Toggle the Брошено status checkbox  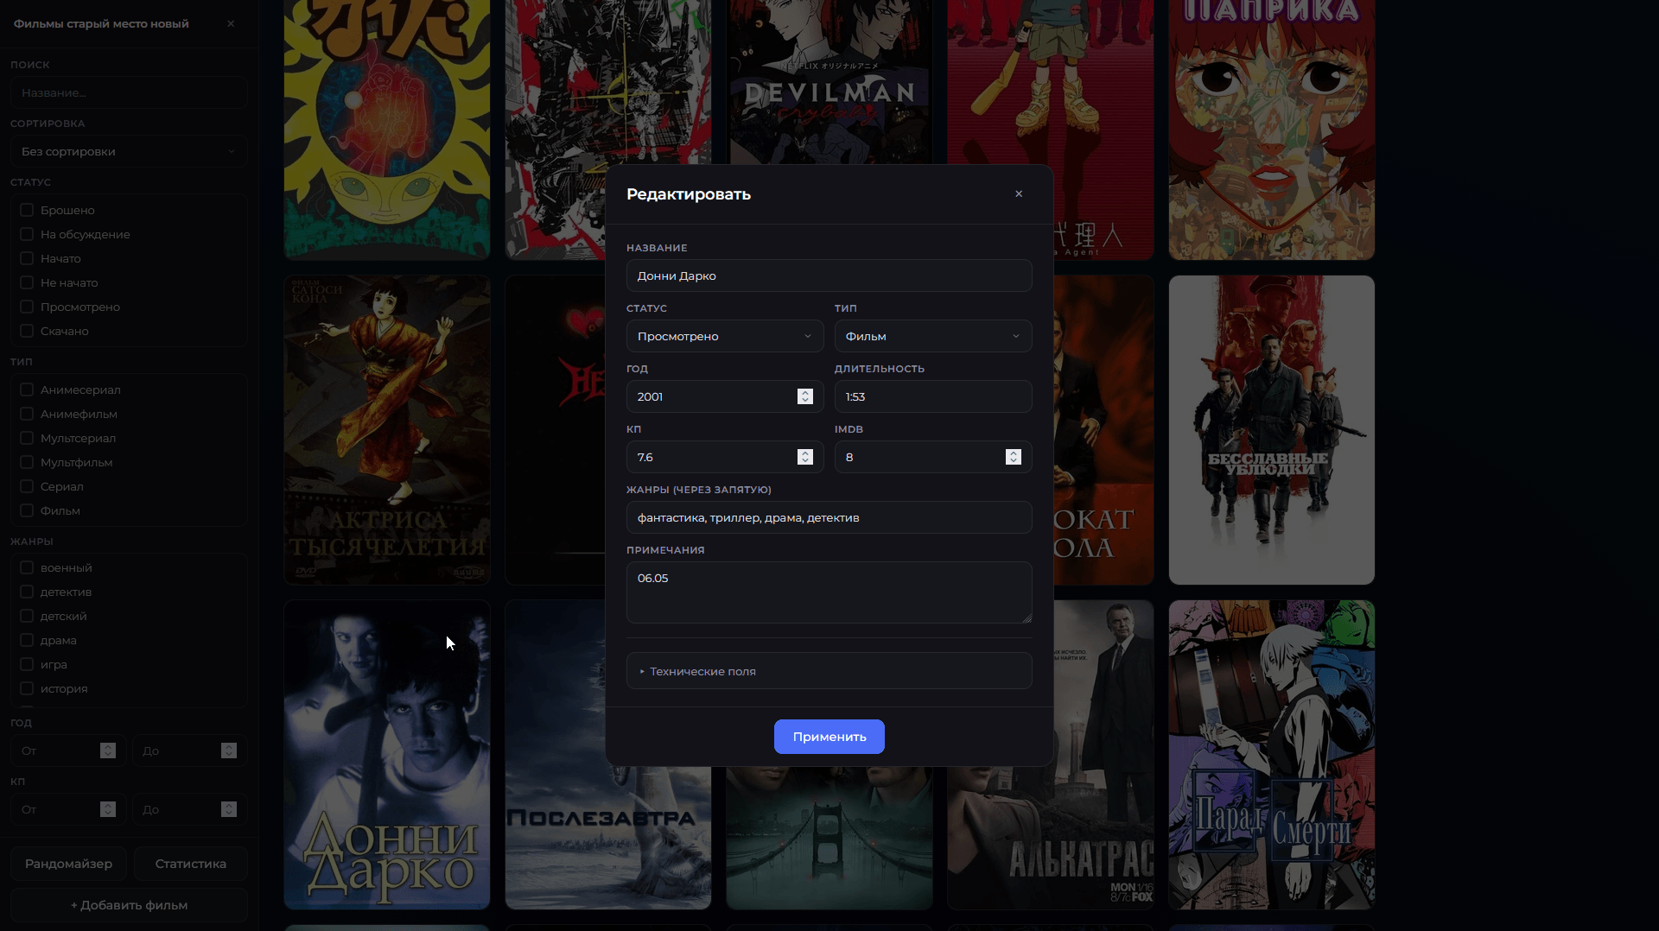(x=27, y=210)
